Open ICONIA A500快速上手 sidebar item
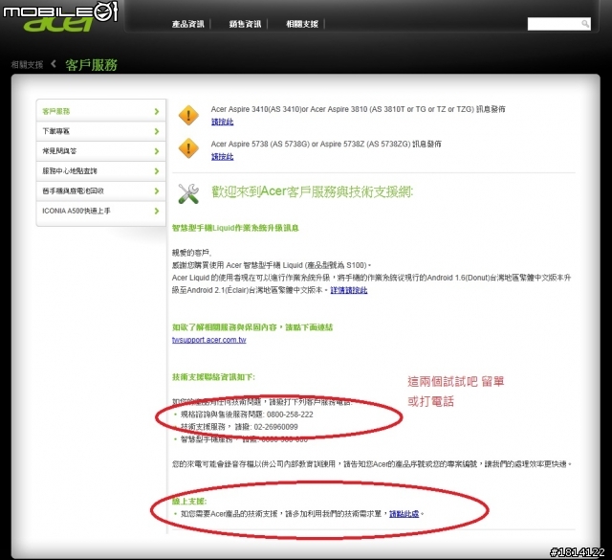The width and height of the screenshot is (612, 560). click(x=100, y=211)
